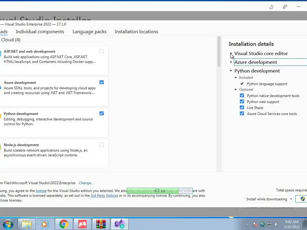Click the Python language support item
The width and height of the screenshot is (307, 230).
[x=267, y=84]
